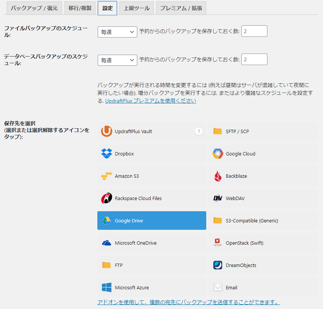Select the Microsoft OneDrive cloud icon
323x309 pixels.
107,243
